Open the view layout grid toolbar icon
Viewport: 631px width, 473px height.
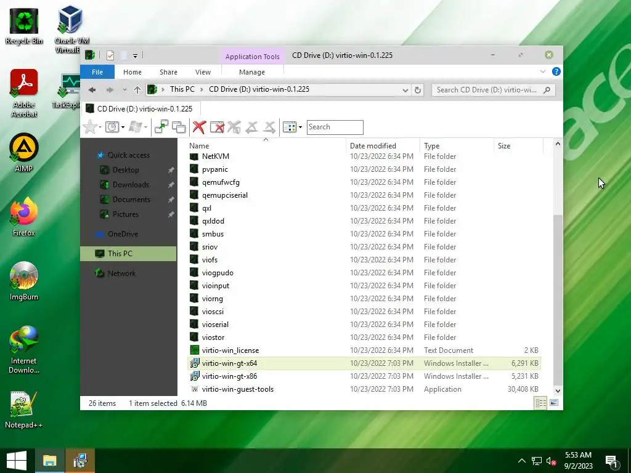290,127
